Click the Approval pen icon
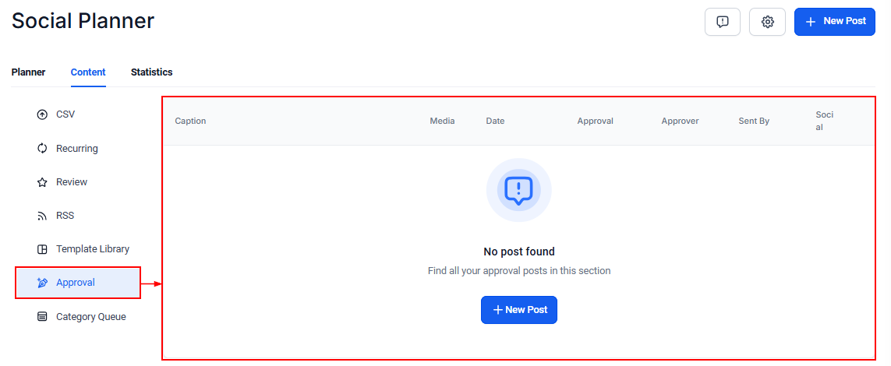 click(42, 283)
